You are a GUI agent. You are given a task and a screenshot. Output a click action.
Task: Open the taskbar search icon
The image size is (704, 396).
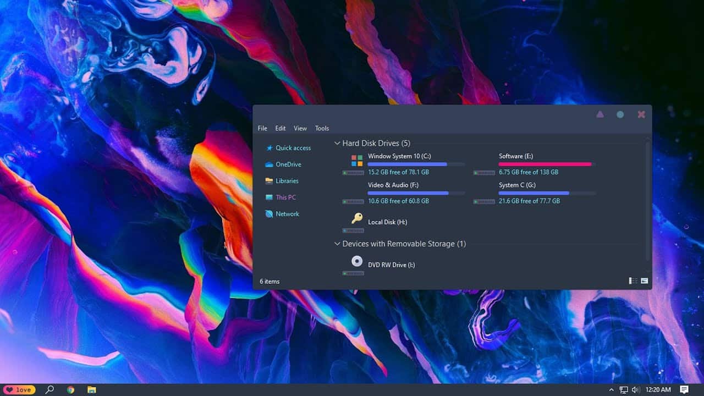(50, 389)
